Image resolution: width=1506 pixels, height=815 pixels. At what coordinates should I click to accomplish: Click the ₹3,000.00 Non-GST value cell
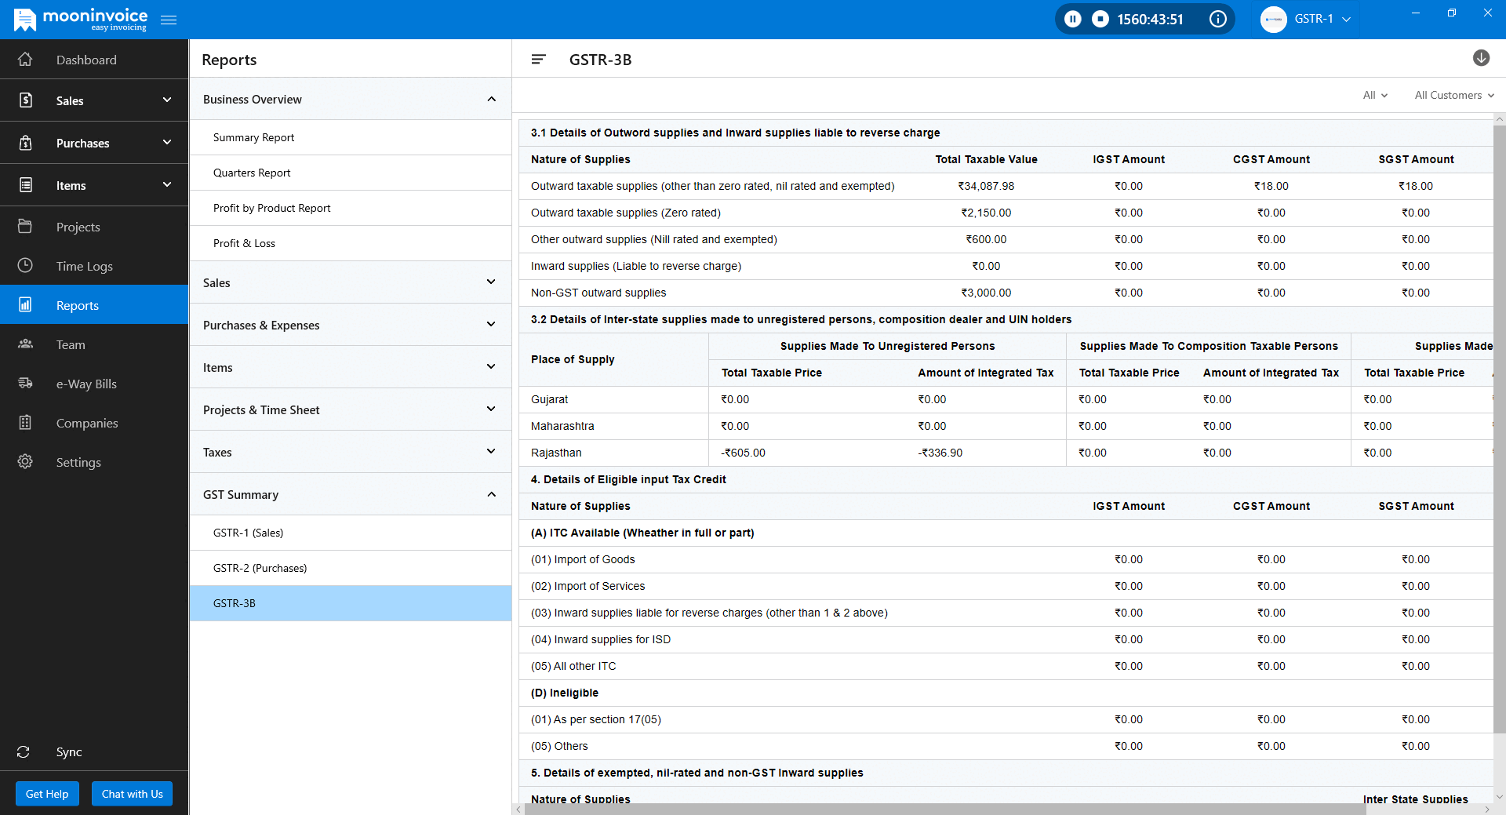(986, 293)
